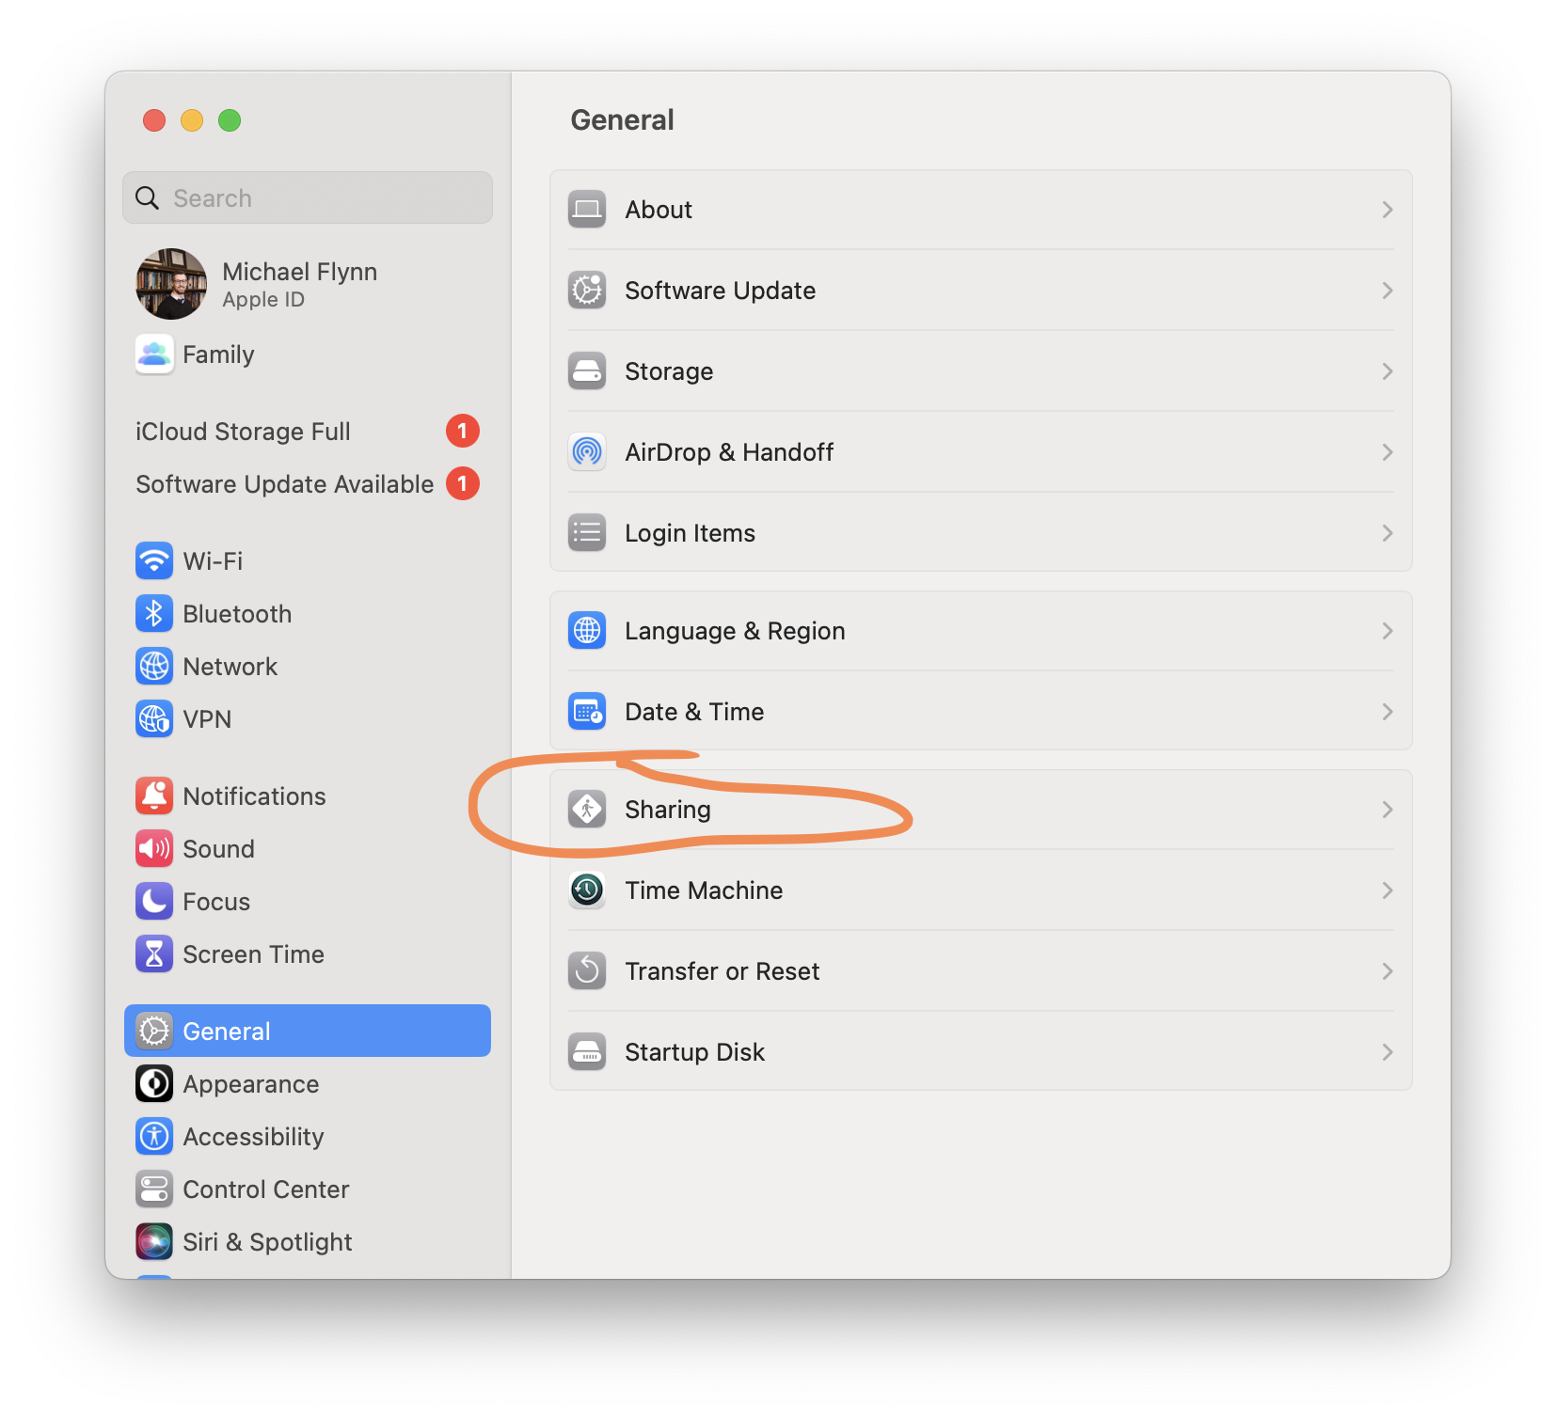This screenshot has height=1418, width=1556.
Task: Select Control Center label in sidebar
Action: pyautogui.click(x=266, y=1190)
